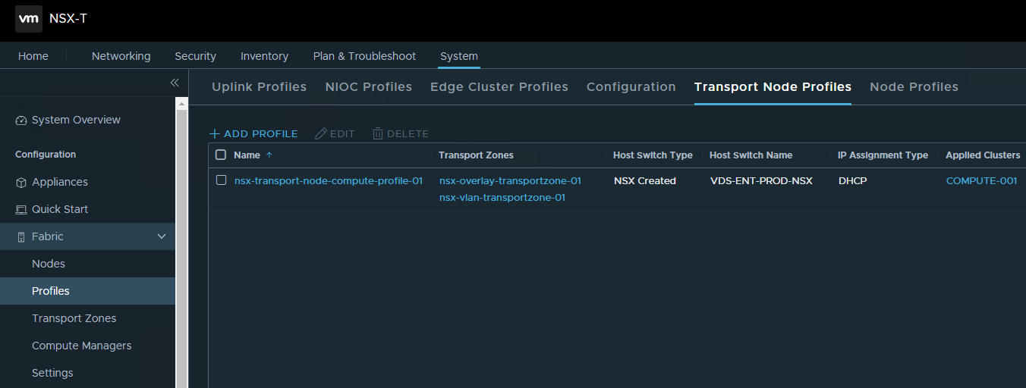Click the VDS-ENT-PROD-NSX cell
This screenshot has width=1026, height=388.
pyautogui.click(x=761, y=181)
